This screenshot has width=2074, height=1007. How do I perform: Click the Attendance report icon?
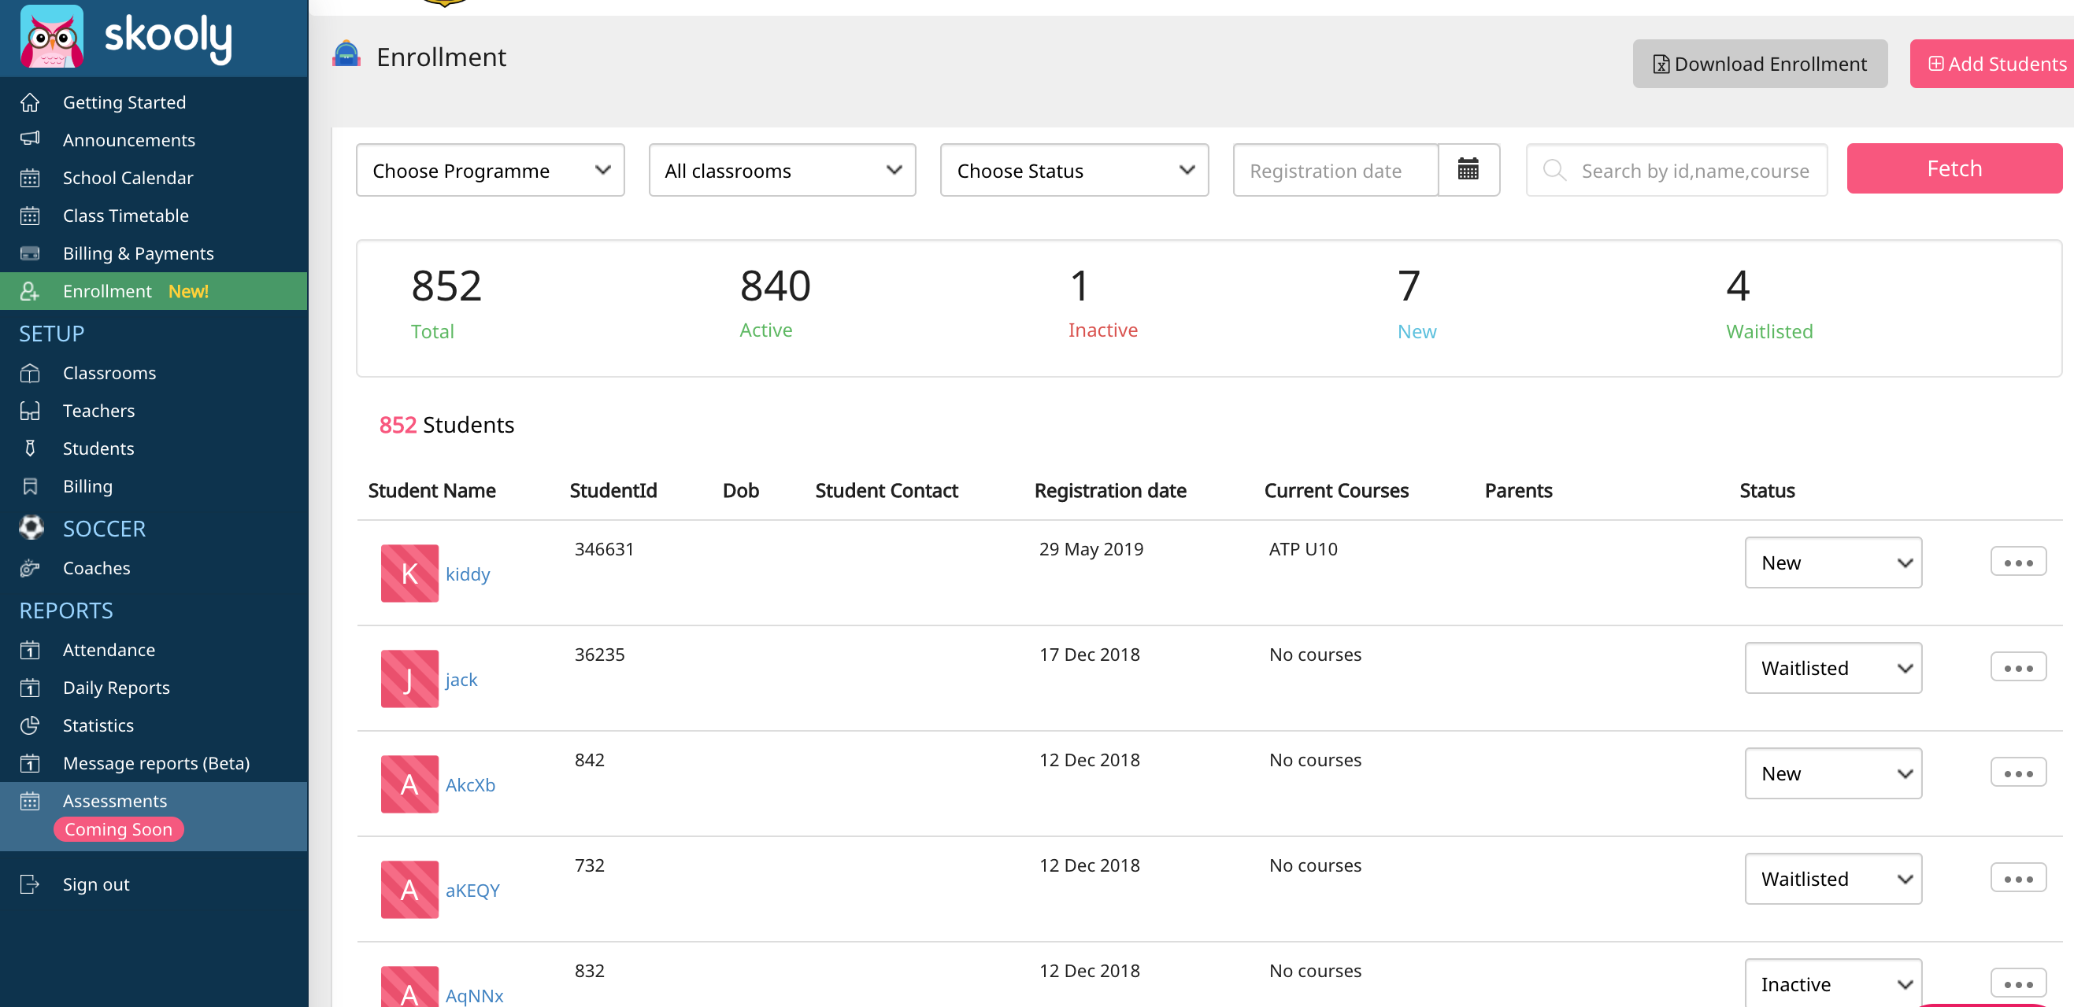point(30,650)
